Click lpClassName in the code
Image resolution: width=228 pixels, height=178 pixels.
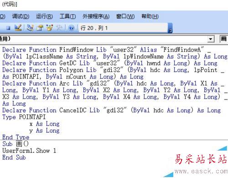(x=44, y=57)
